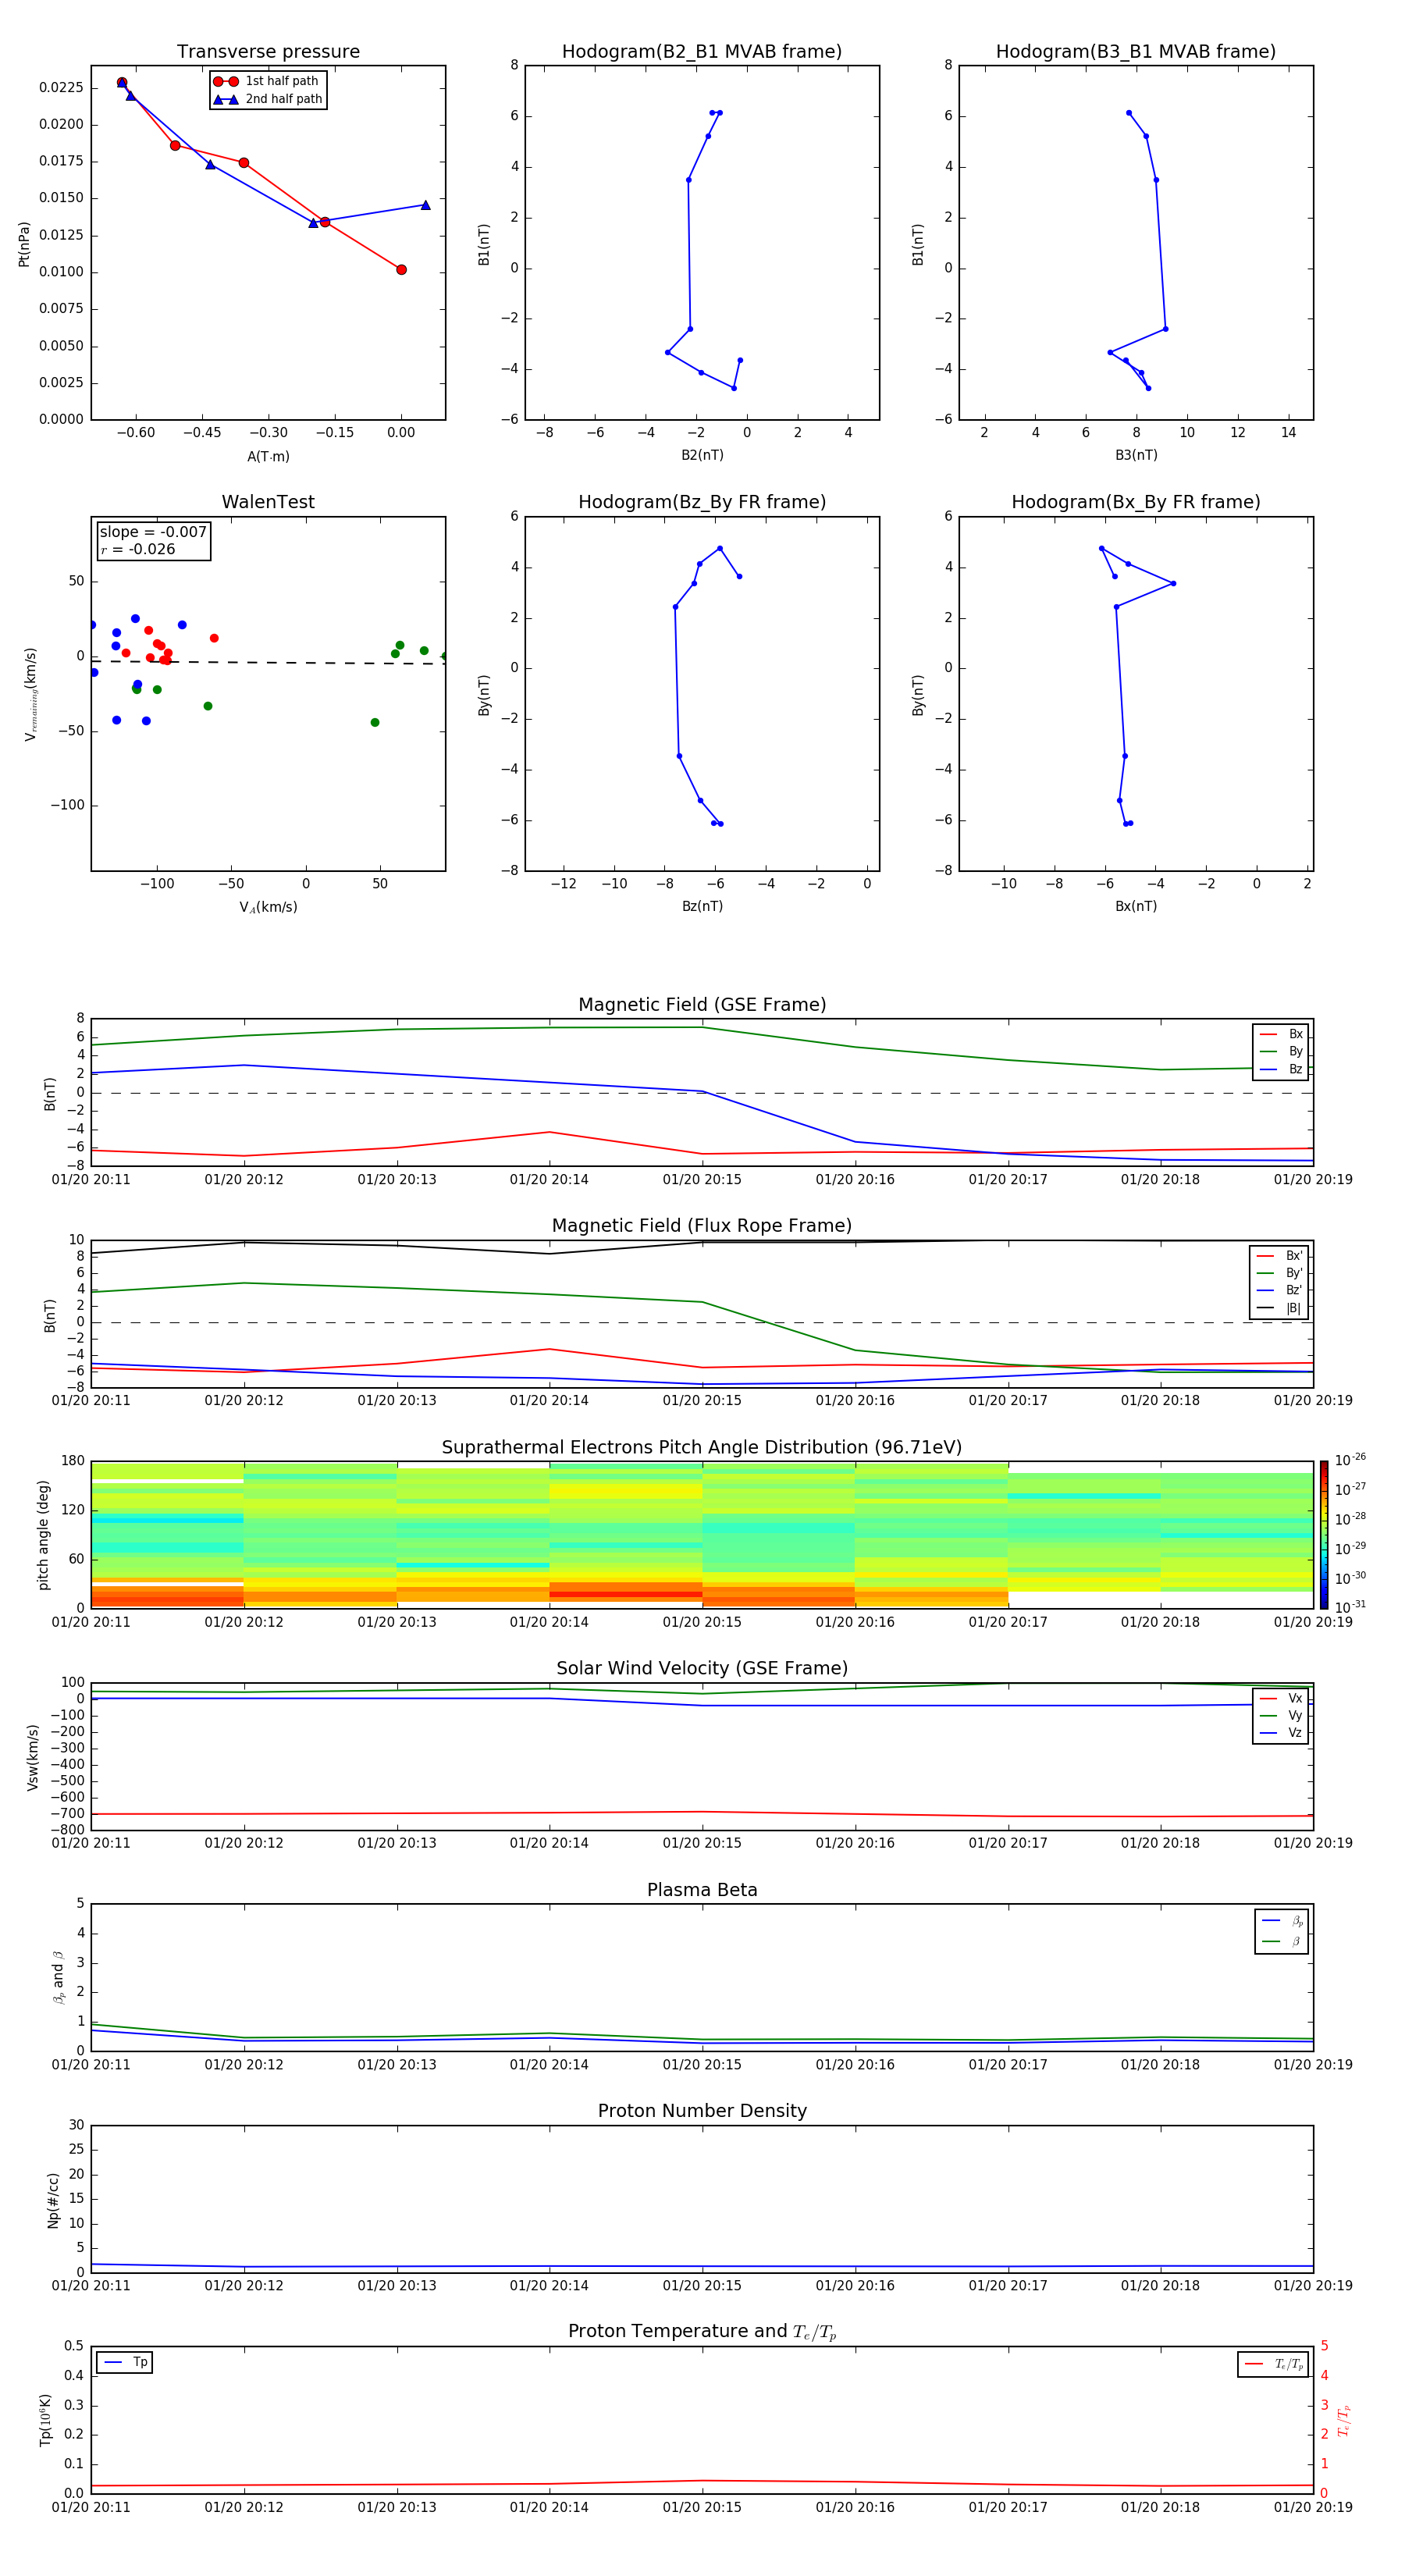Click the "Solar Wind Velocity (GSE Frame)" title

tap(702, 1669)
